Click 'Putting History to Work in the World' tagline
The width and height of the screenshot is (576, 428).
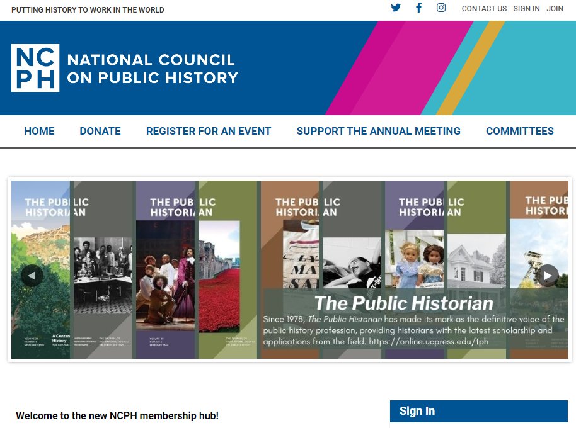click(88, 10)
